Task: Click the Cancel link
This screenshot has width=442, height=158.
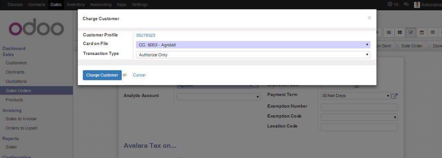Action: tap(139, 75)
